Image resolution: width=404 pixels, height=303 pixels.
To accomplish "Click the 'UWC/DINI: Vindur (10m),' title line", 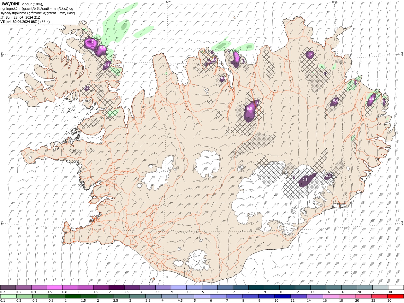I will coord(21,4).
